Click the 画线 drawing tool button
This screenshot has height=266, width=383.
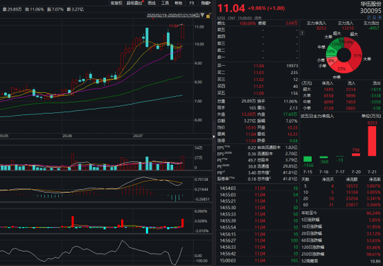click(x=152, y=3)
